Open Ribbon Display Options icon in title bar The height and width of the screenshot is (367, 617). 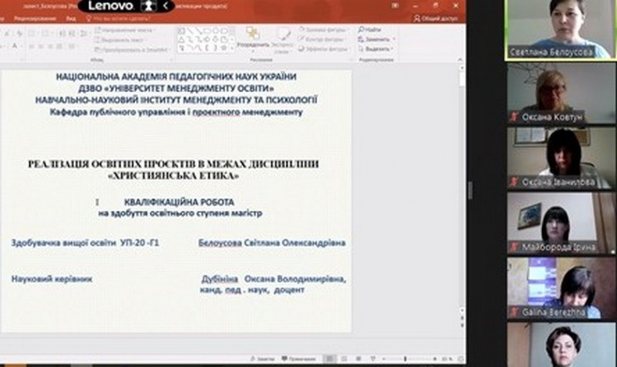[395, 6]
